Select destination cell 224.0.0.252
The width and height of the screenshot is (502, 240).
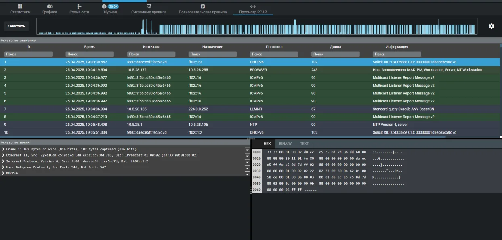199,109
